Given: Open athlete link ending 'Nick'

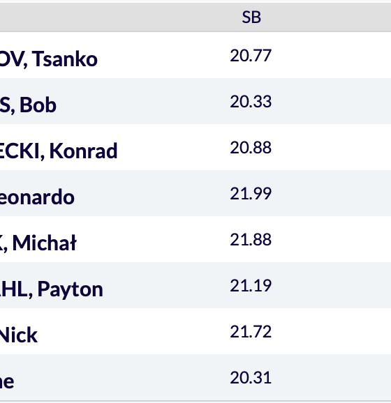Looking at the screenshot, I should click(x=19, y=335).
